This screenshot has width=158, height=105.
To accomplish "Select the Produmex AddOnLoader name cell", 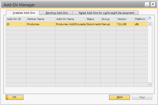I will (x=70, y=24).
